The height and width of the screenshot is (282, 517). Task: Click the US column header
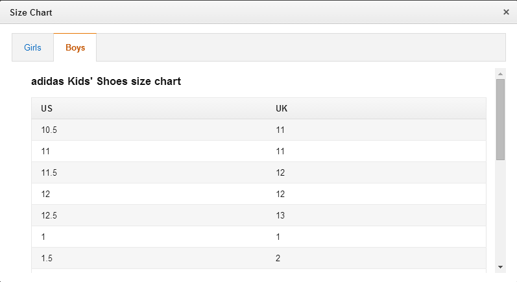pos(47,108)
